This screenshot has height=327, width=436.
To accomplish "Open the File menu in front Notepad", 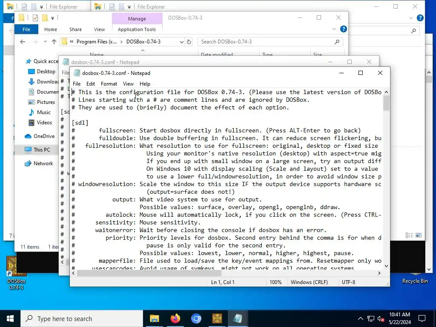I will click(x=77, y=84).
